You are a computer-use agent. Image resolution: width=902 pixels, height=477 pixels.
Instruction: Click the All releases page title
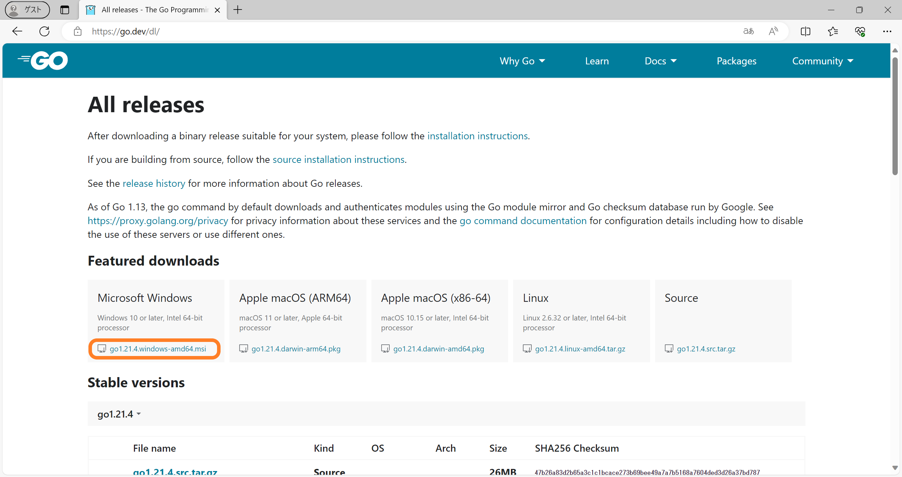(146, 105)
